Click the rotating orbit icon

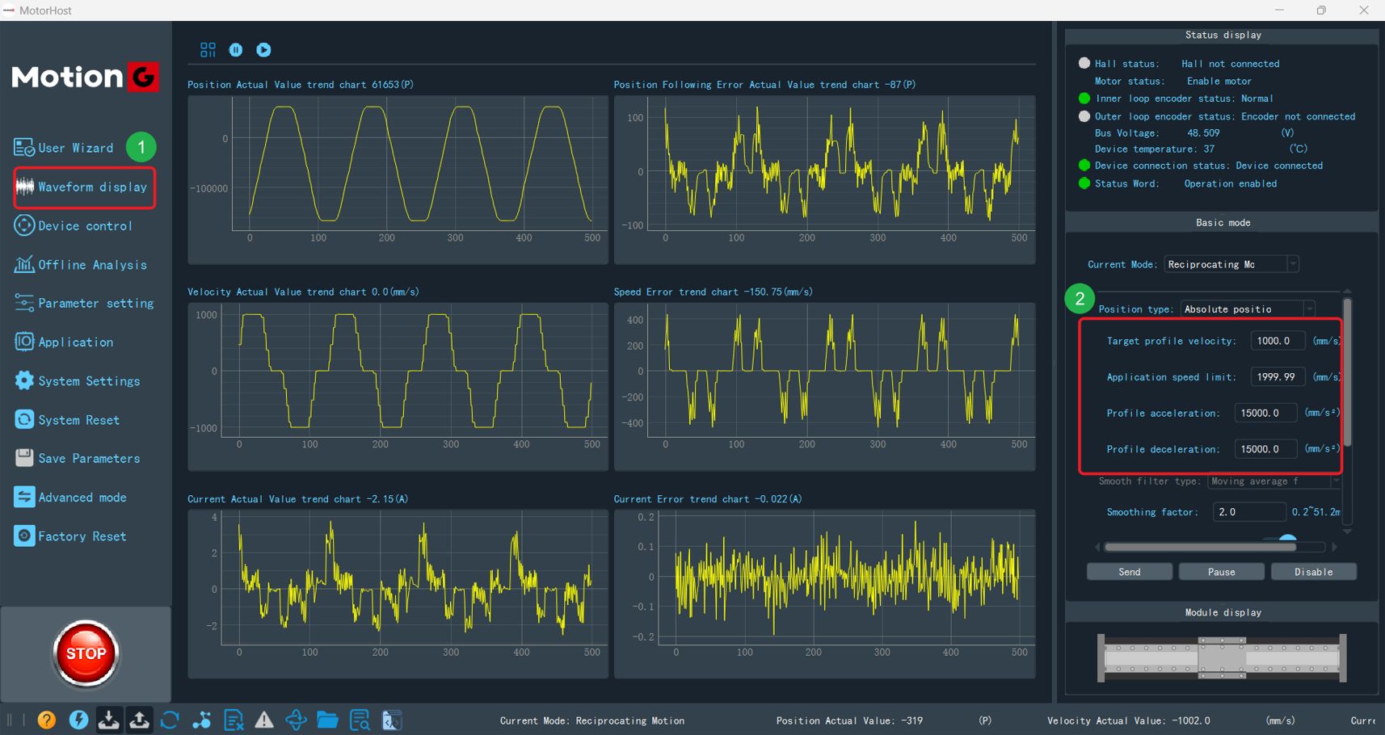[296, 720]
